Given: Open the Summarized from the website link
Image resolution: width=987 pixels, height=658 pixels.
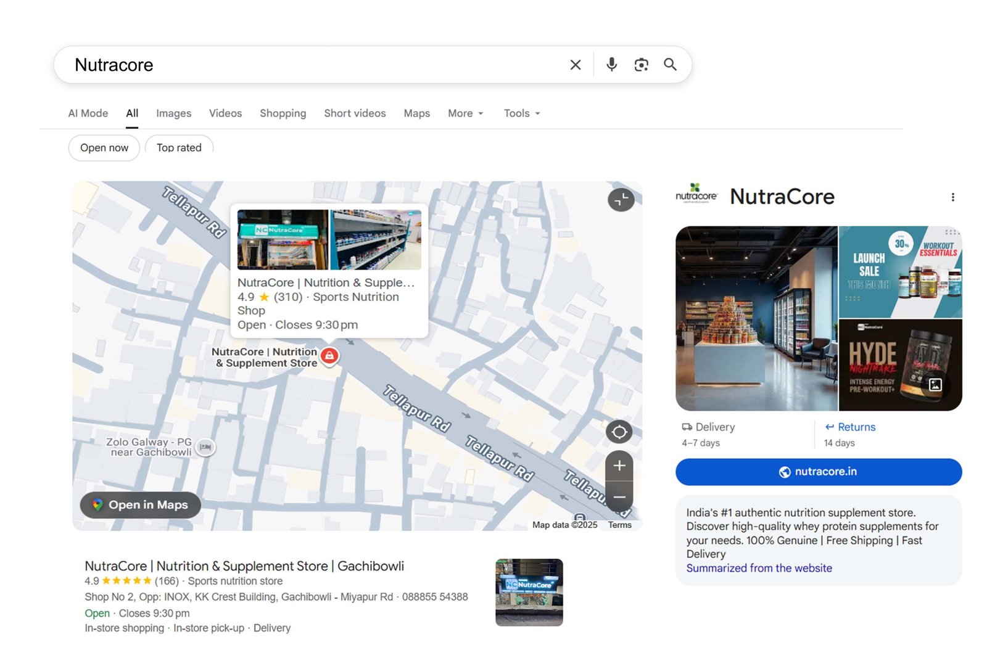Looking at the screenshot, I should pos(759,568).
